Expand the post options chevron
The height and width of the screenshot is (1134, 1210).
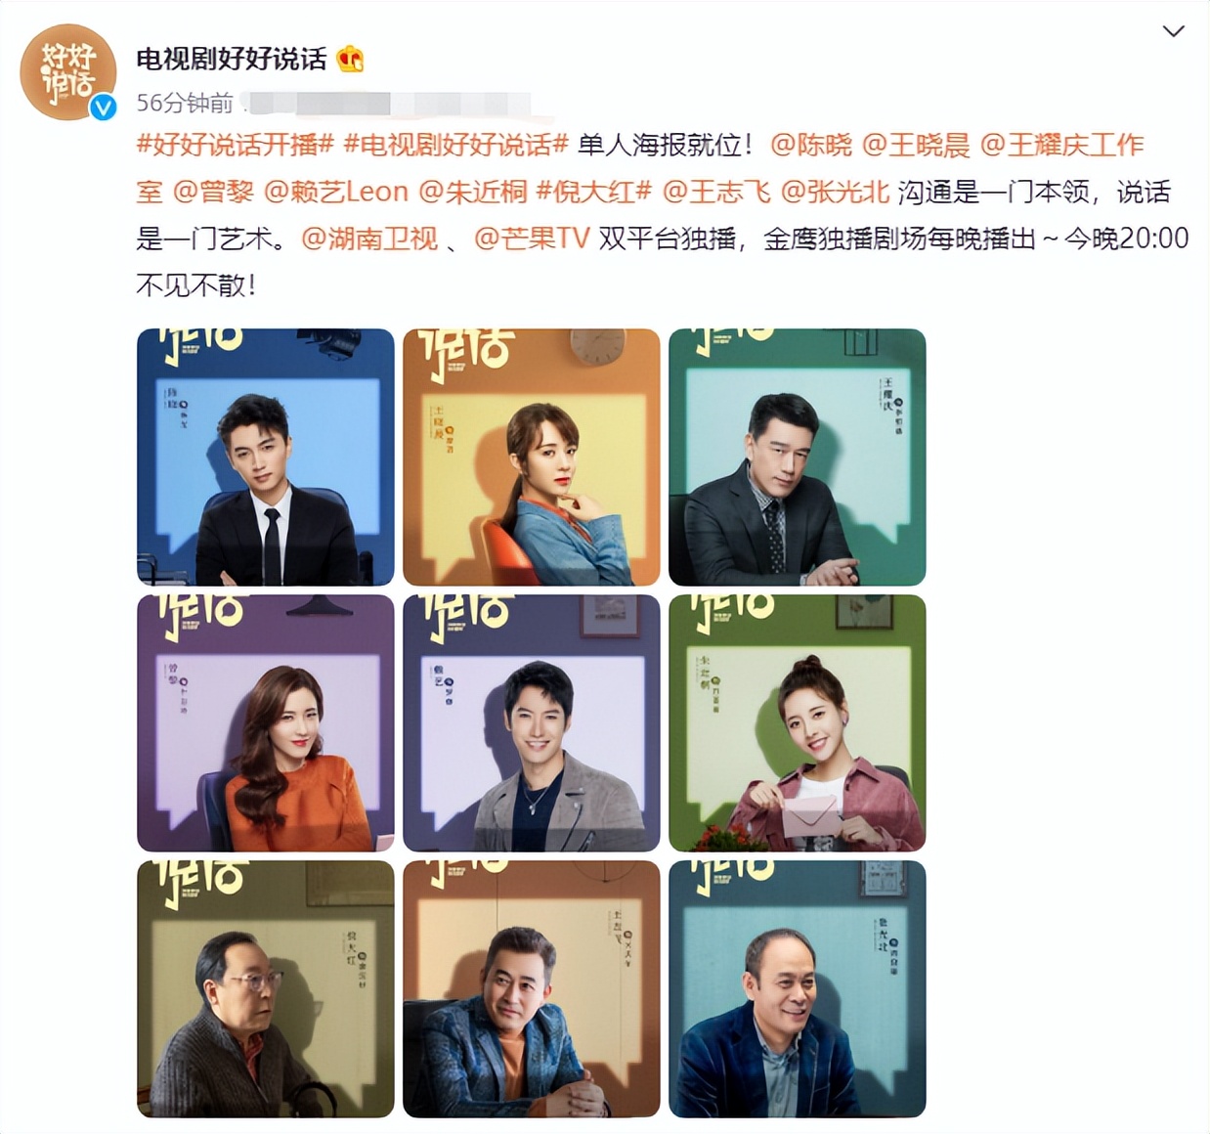[x=1173, y=31]
